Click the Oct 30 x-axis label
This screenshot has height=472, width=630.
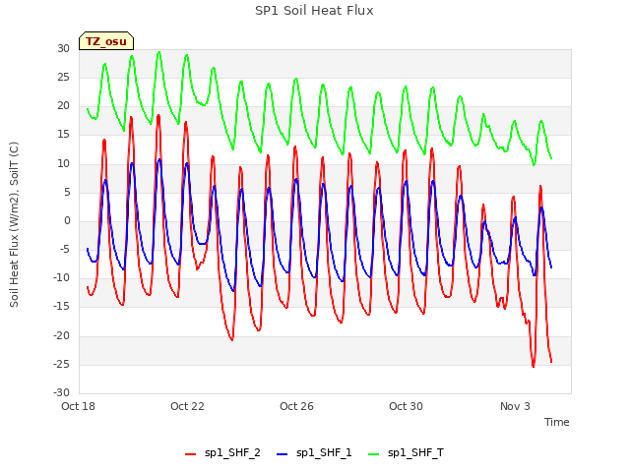[x=406, y=406]
